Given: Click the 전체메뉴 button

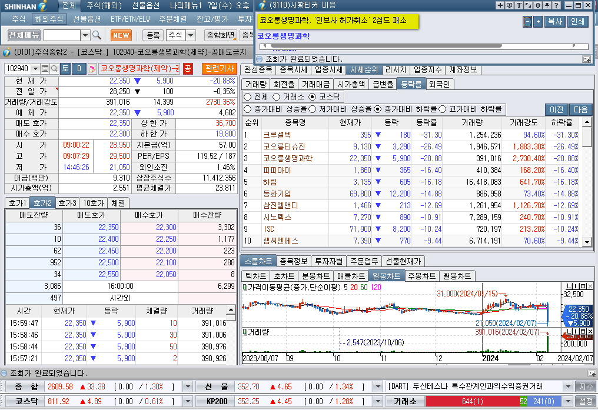Looking at the screenshot, I should (24, 35).
